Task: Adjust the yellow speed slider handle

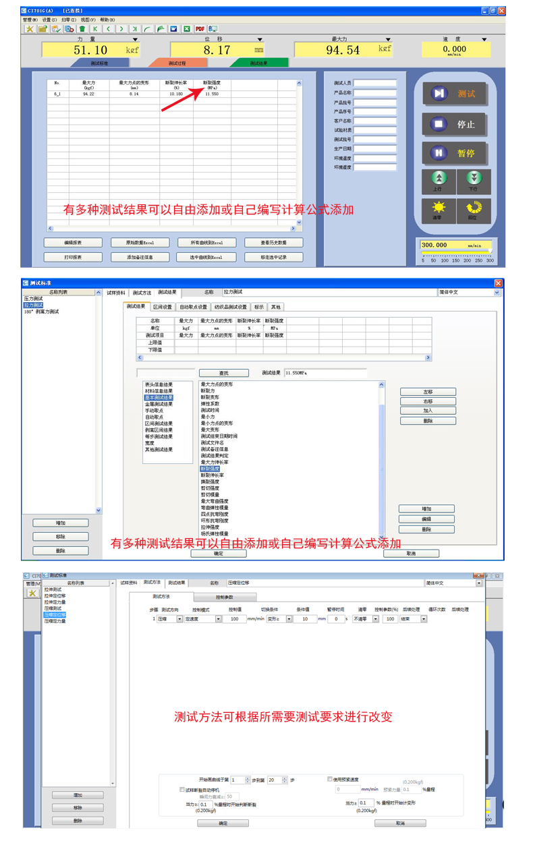Action: pyautogui.click(x=490, y=251)
